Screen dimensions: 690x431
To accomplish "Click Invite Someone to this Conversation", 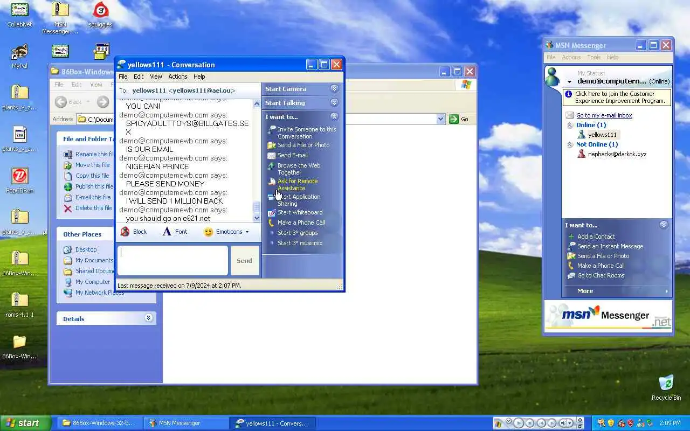I will click(x=302, y=133).
